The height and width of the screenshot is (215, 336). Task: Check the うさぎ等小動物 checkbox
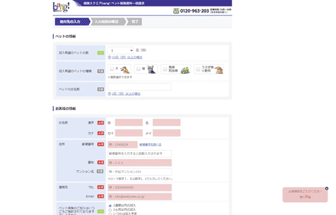198,69
